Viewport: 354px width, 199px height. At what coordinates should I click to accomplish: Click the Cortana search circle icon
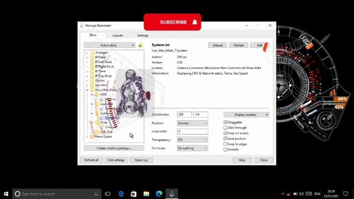(x=17, y=193)
